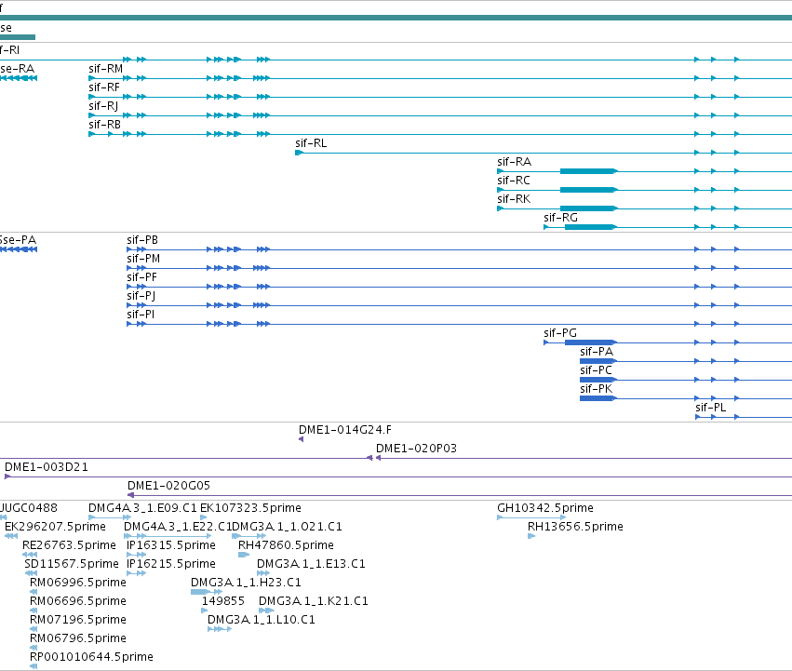
Task: Click the DME1-020G05 start arrow marker
Action: coord(131,496)
